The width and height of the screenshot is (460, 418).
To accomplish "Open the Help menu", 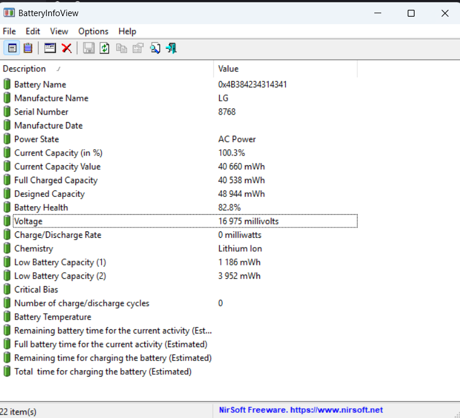I will point(127,31).
